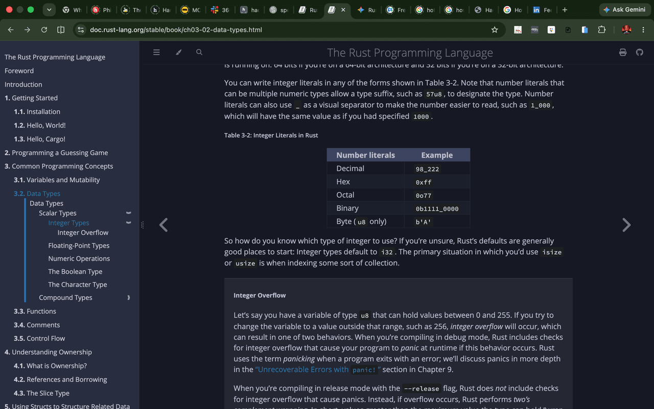Open '3.2. Data Types' sidebar link
Viewport: 654px width, 409px height.
coord(37,194)
